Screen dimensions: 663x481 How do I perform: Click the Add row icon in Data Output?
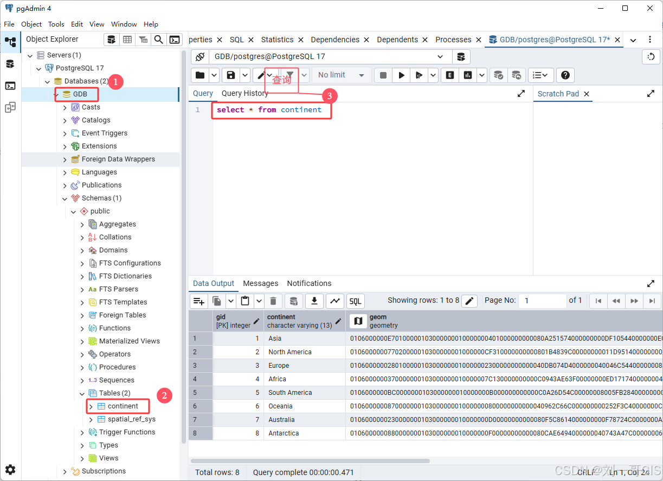pos(199,301)
